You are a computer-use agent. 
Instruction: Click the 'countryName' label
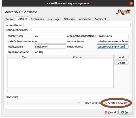pyautogui.click(x=16, y=36)
